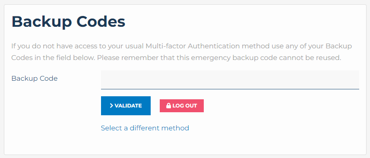
Task: Click the underline of the code field
Action: 230,89
